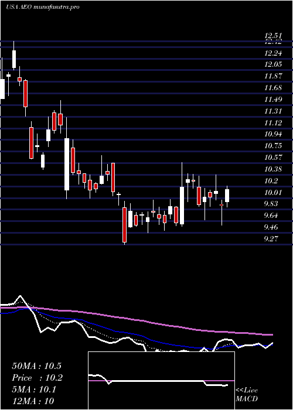Click the USA AEO munafasutra.pro title text
Image resolution: width=293 pixels, height=410 pixels.
[x=43, y=7]
